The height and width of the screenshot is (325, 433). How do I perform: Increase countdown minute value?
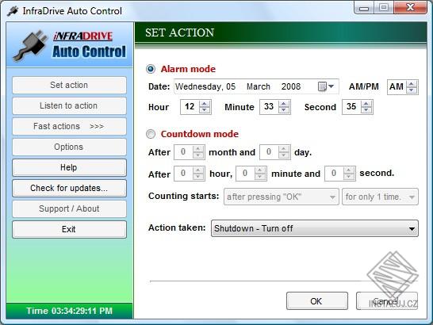(260, 170)
